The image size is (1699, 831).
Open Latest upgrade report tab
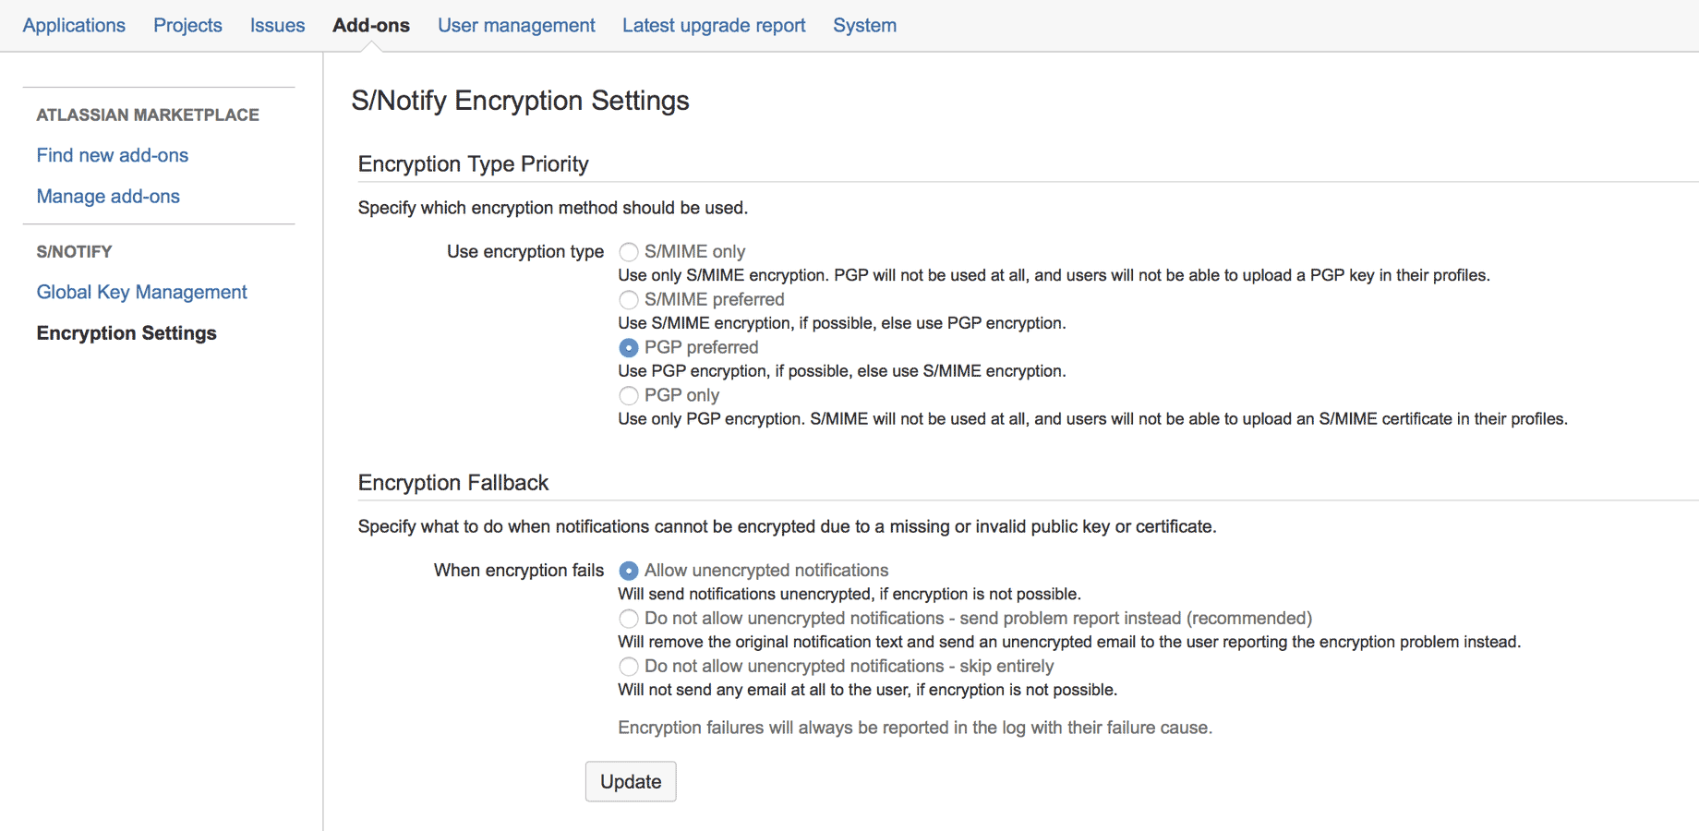pos(714,25)
